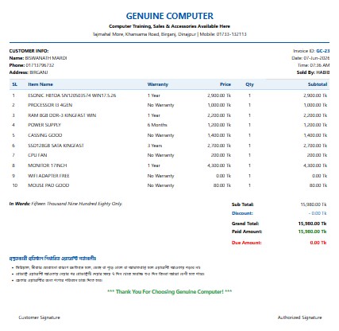Image resolution: width=339 pixels, height=331 pixels.
Task: Click the invoice date '07-Jun-2026'
Action: (x=316, y=58)
